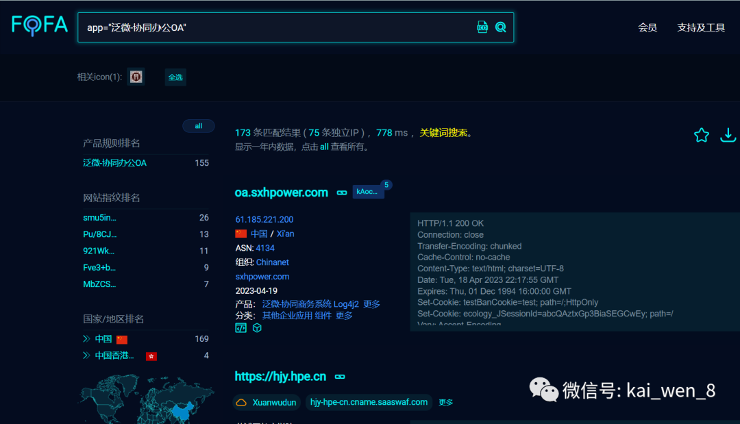Image resolution: width=740 pixels, height=424 pixels.
Task: Show 更多 products in 产品 row
Action: point(371,303)
